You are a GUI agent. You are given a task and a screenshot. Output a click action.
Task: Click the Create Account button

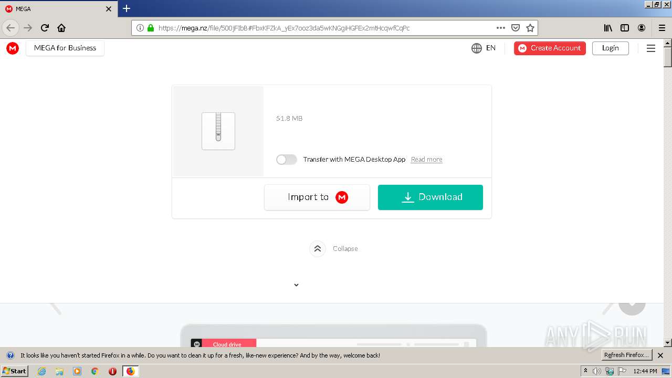coord(550,48)
